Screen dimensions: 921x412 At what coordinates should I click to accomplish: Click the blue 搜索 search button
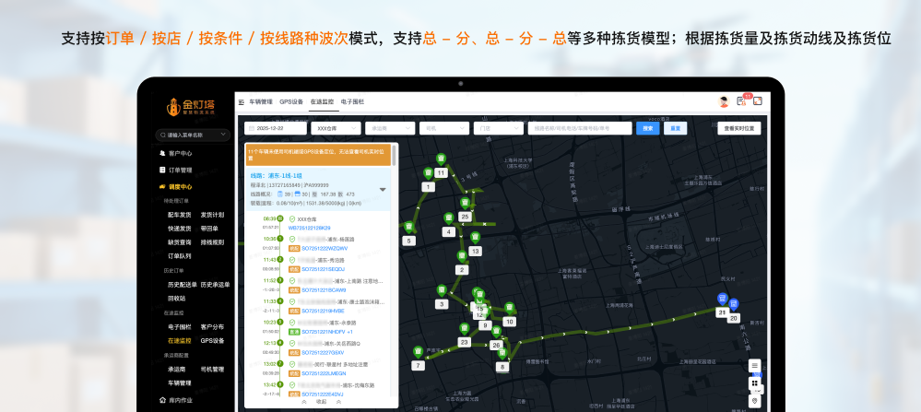[647, 128]
